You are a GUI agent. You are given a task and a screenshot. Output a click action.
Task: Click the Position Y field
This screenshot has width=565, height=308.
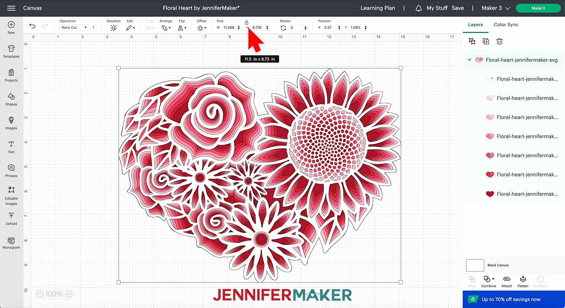(x=356, y=27)
